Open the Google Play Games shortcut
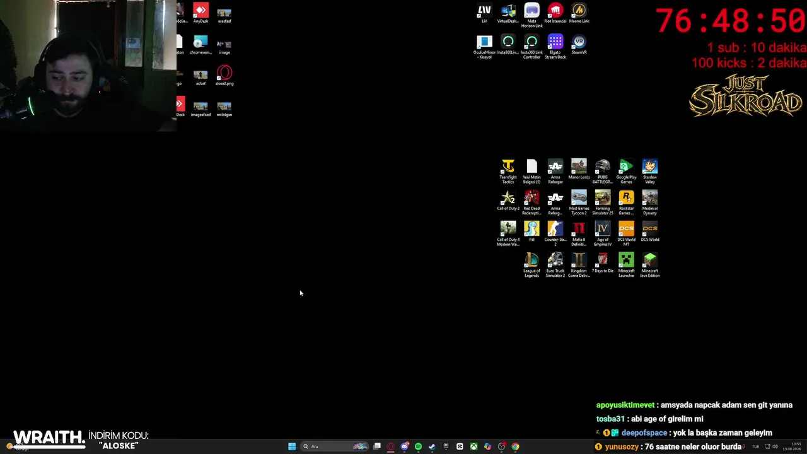807x454 pixels. (626, 172)
